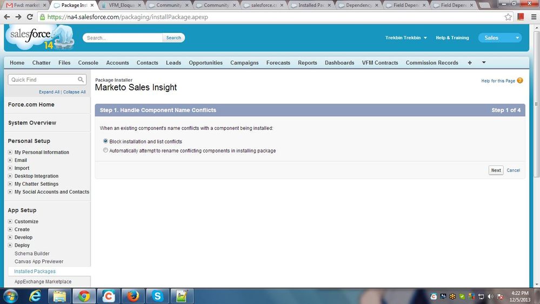This screenshot has height=304, width=540.
Task: Open Firefox from the taskbar
Action: (133, 296)
